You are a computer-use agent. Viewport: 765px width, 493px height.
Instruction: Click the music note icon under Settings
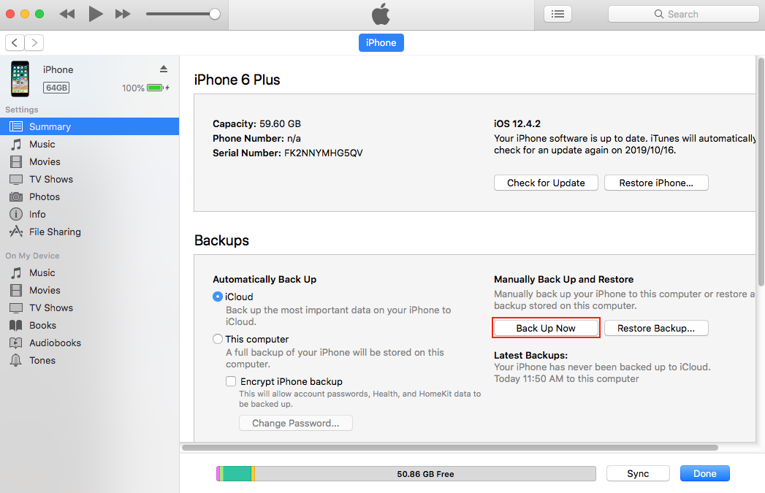tap(16, 145)
